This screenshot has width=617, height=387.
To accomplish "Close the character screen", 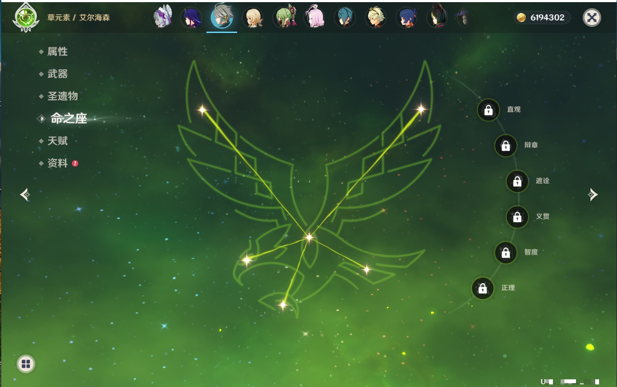I will pos(592,18).
